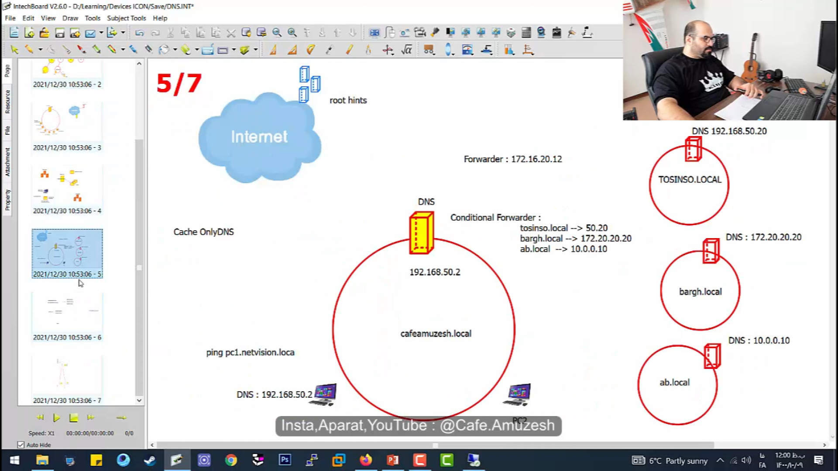Open the on-screen keyboard tool
The height and width of the screenshot is (471, 838).
[x=208, y=50]
